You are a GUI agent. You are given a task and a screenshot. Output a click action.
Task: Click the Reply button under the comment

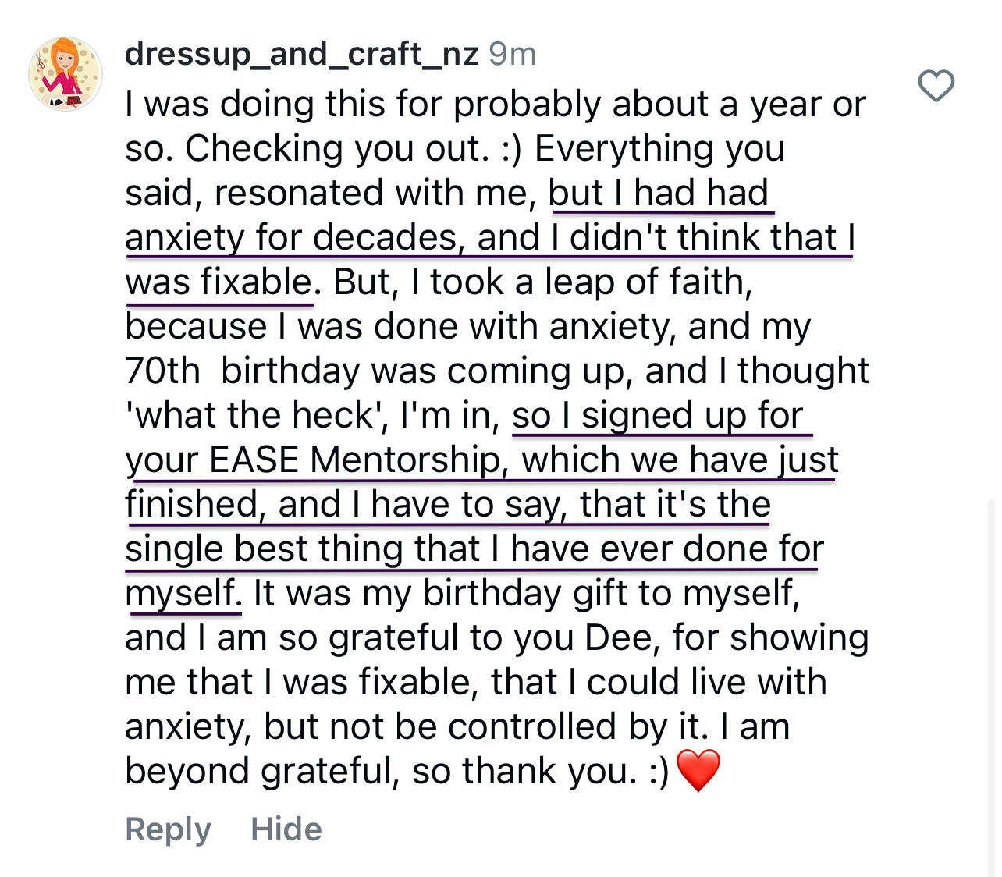(168, 829)
